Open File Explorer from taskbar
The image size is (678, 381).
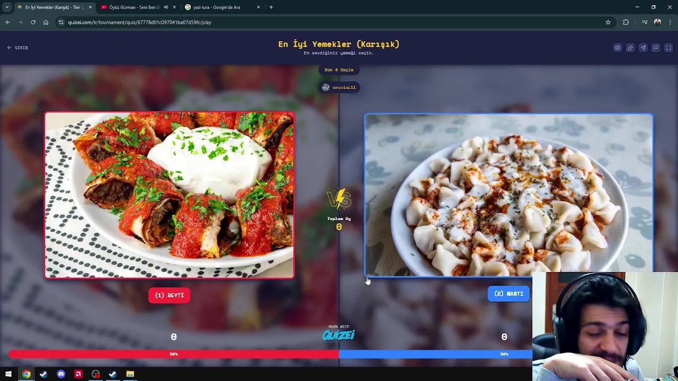pyautogui.click(x=130, y=374)
